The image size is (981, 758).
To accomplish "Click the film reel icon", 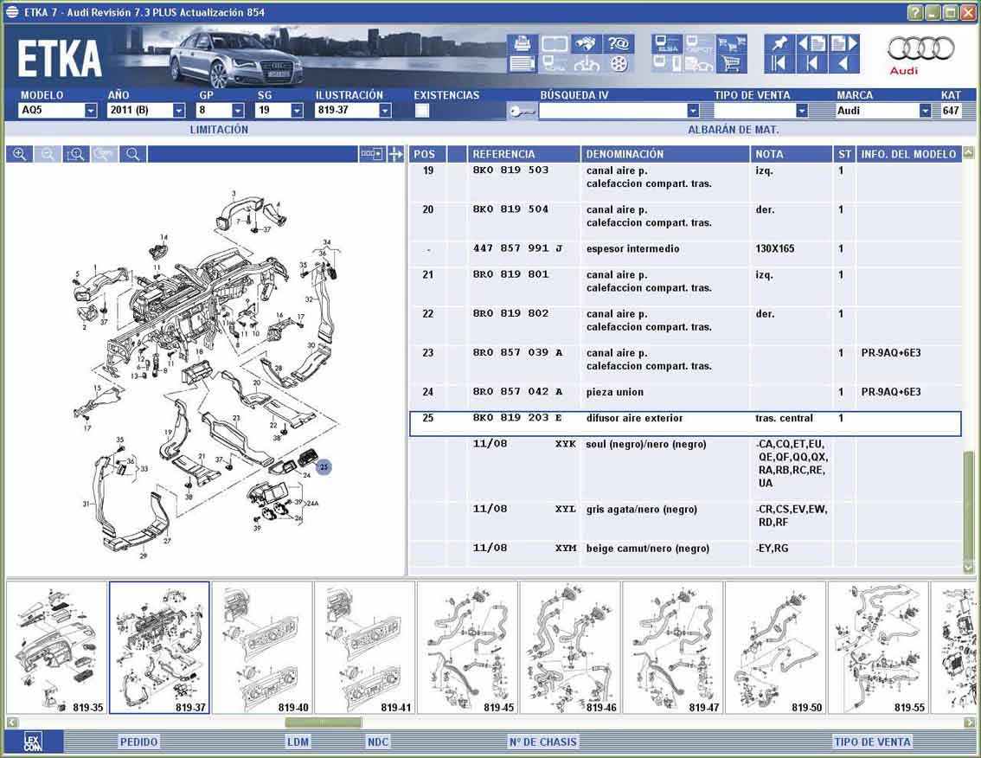I will (x=619, y=64).
